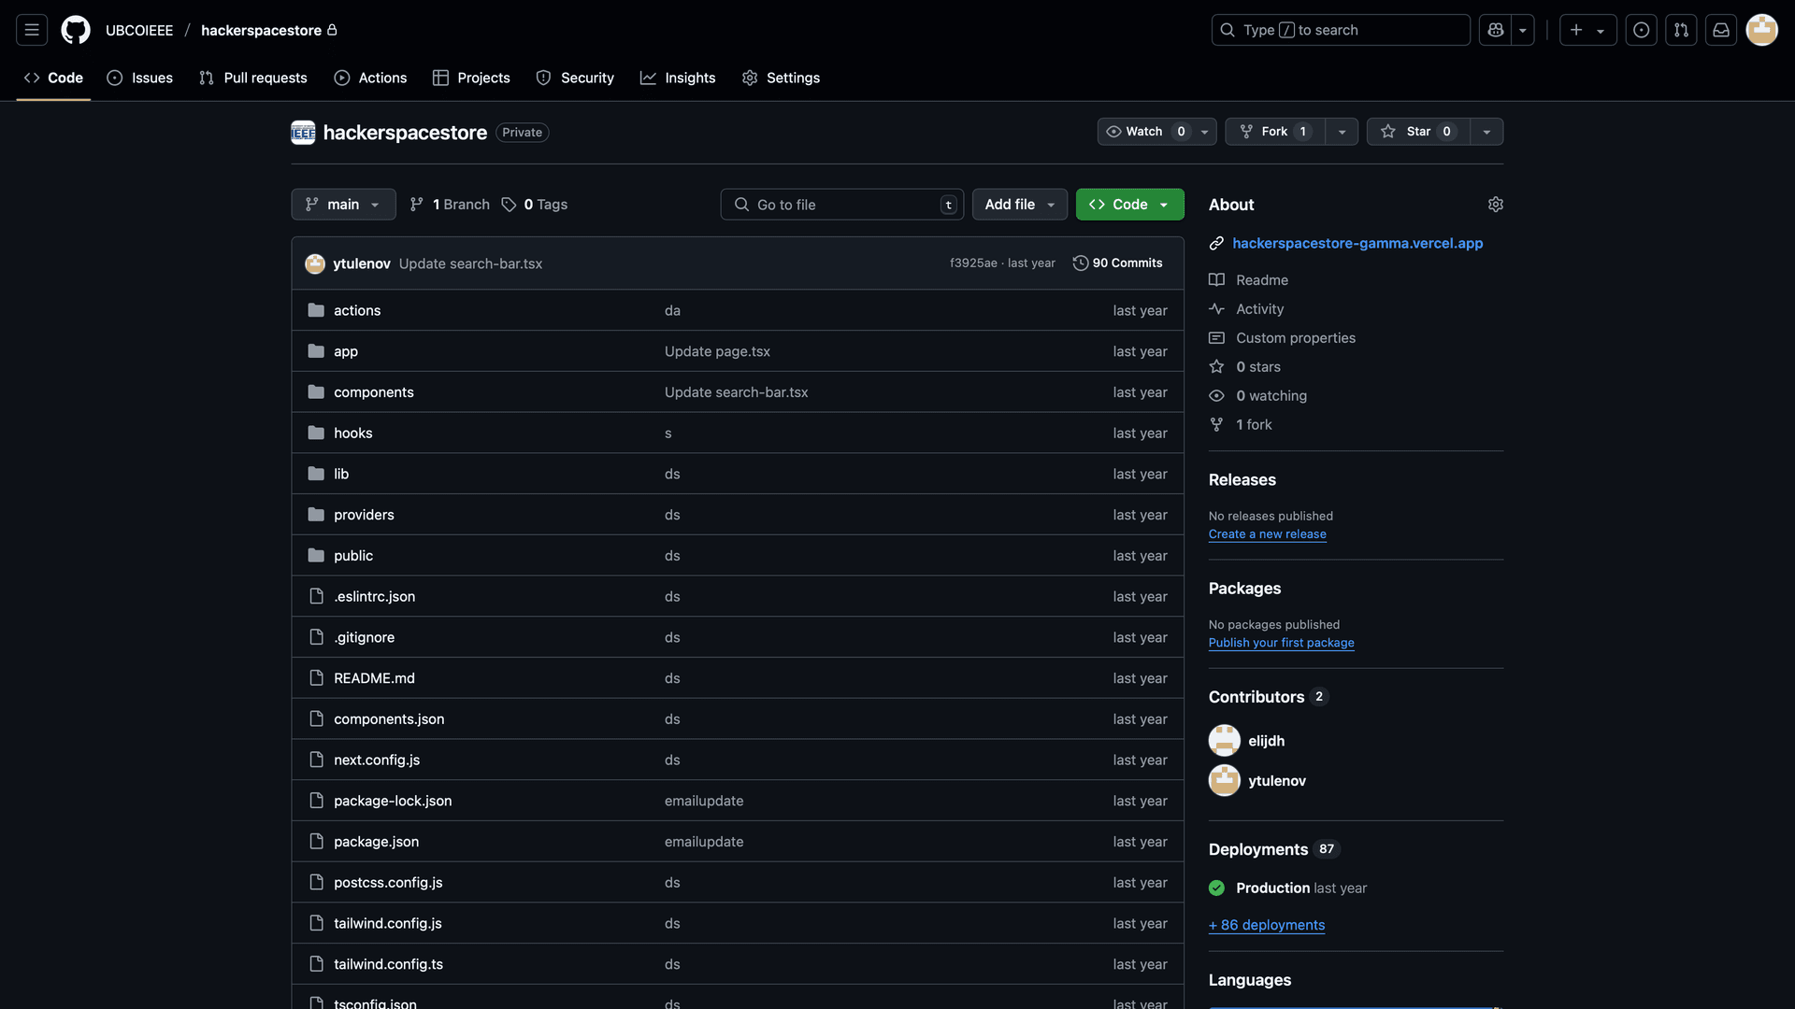
Task: Open the user profile avatar menu
Action: tap(1762, 30)
